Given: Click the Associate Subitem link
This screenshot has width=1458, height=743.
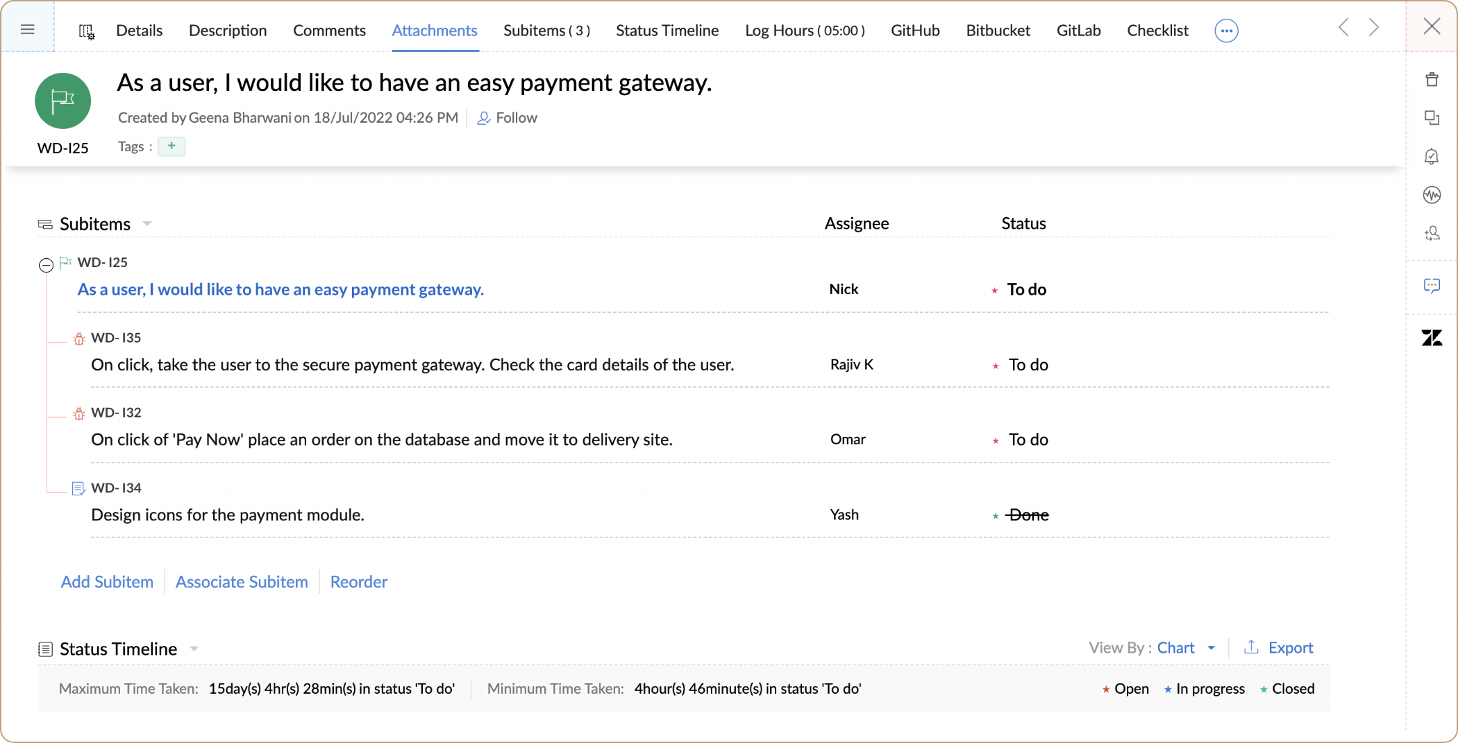Looking at the screenshot, I should 242,581.
